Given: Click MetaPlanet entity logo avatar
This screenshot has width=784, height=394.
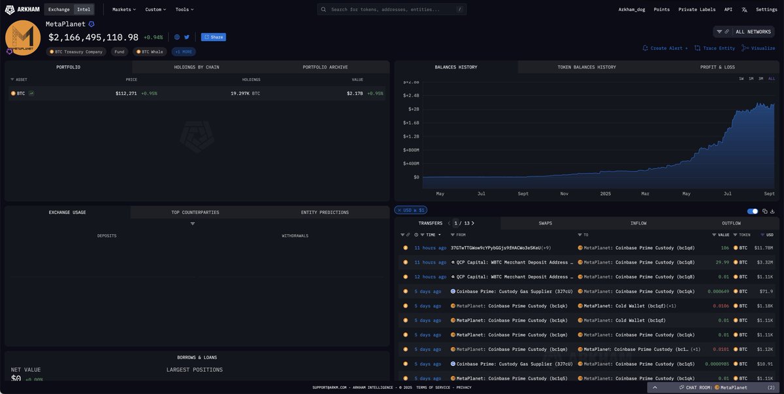Looking at the screenshot, I should [23, 38].
